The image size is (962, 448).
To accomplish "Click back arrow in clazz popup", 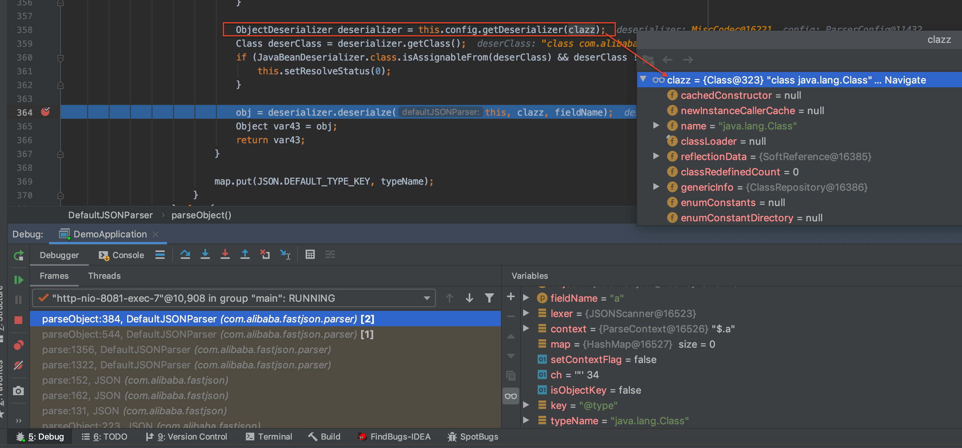I will [x=668, y=60].
